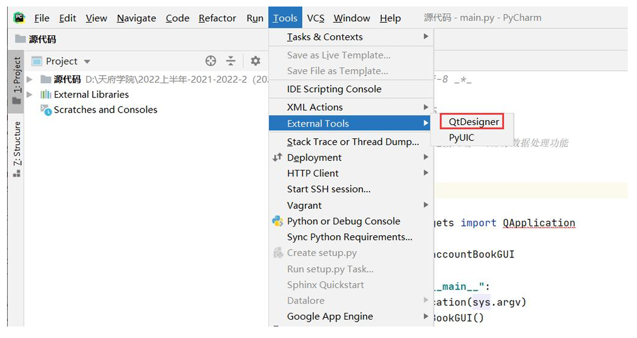Choose Tasks & Contexts menu entry
This screenshot has height=338, width=637.
[x=351, y=37]
